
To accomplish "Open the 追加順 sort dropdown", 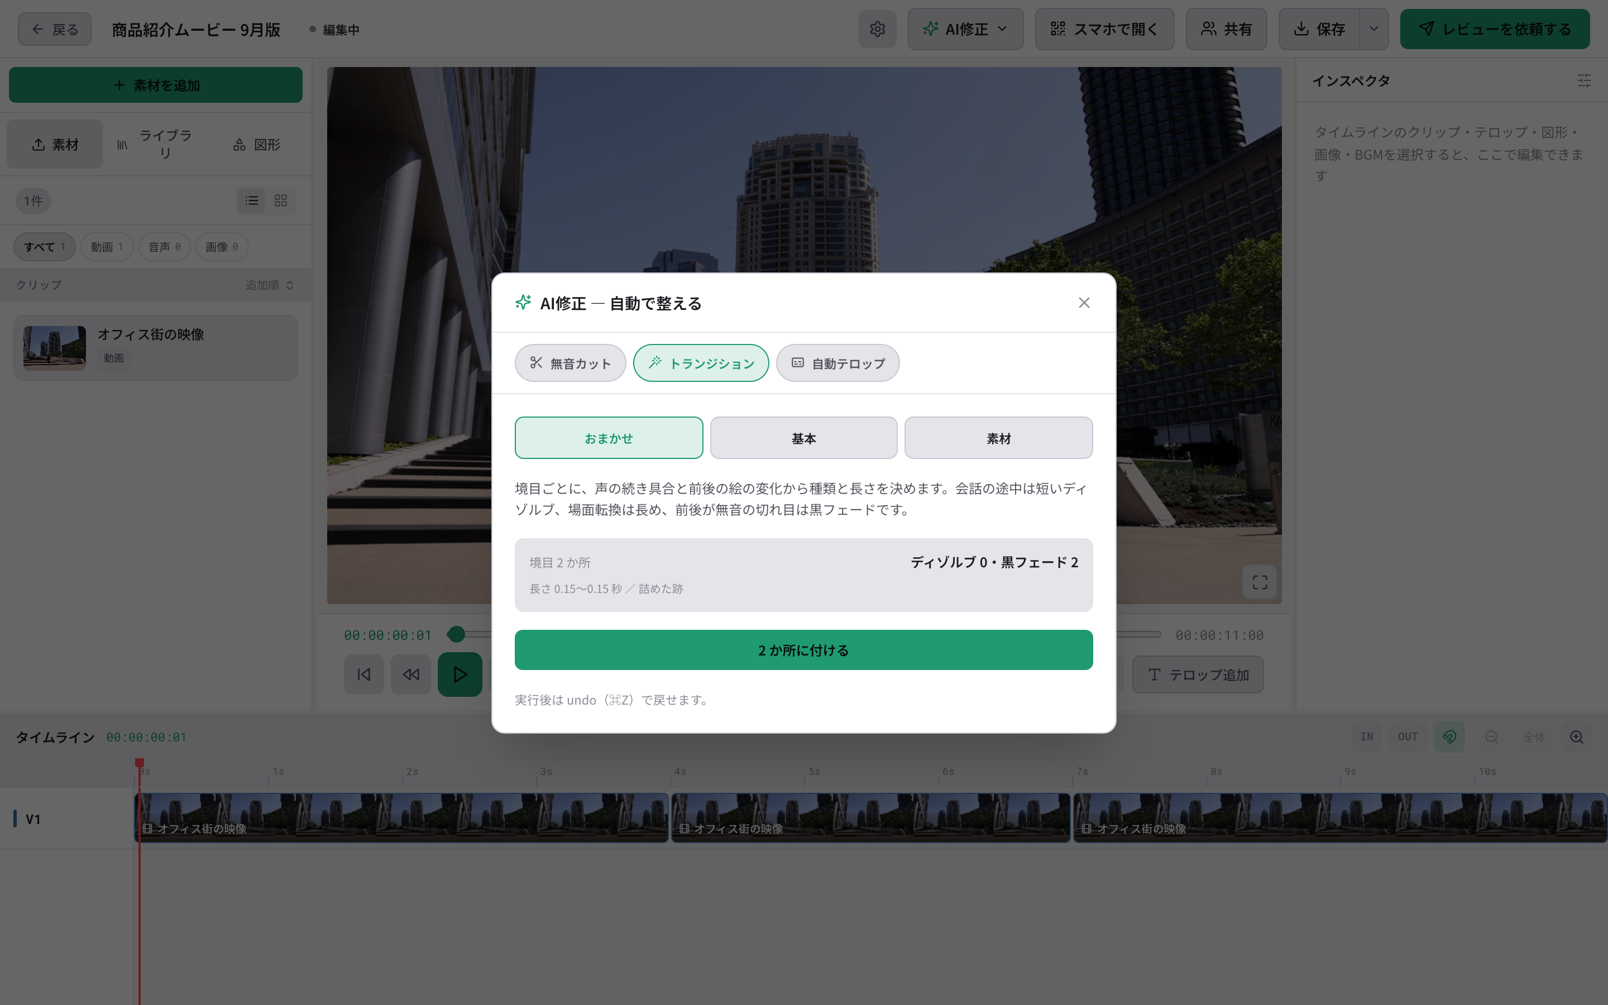I will [x=269, y=285].
